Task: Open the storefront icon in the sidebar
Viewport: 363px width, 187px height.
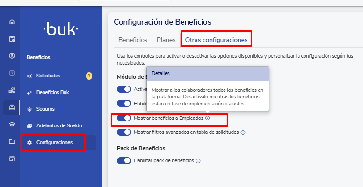Action: pos(12,159)
